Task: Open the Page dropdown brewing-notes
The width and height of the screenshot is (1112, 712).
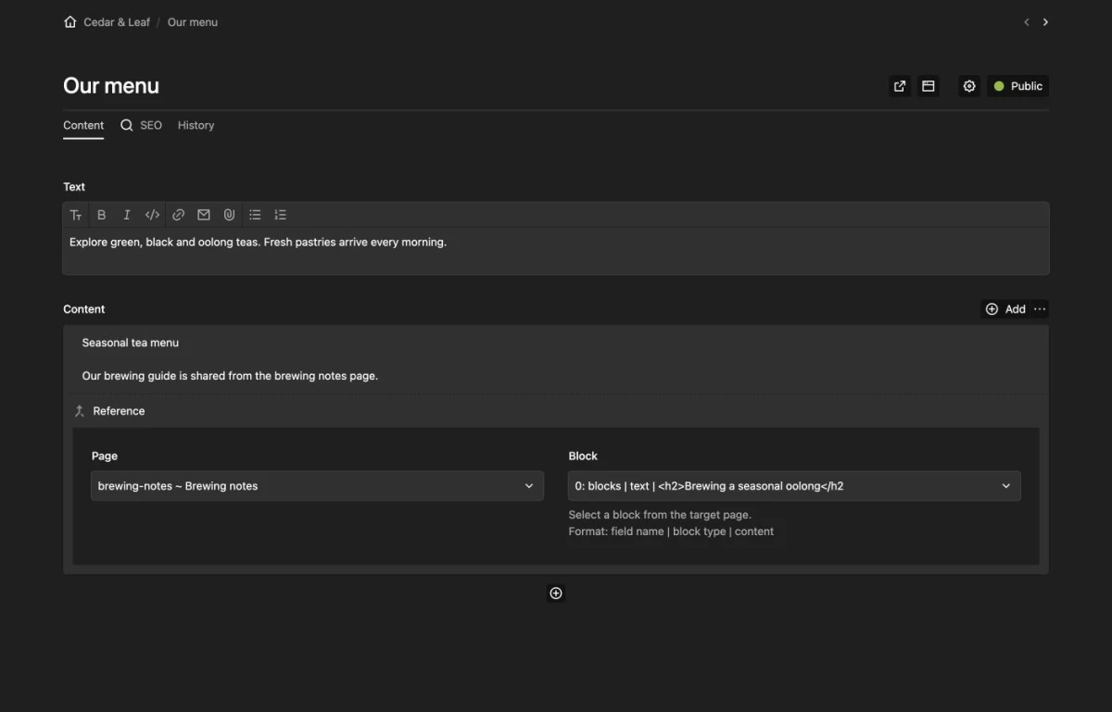Action: (317, 486)
